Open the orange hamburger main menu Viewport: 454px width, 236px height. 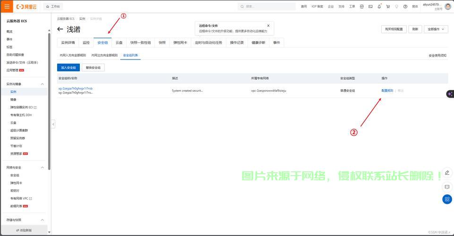tap(7, 6)
